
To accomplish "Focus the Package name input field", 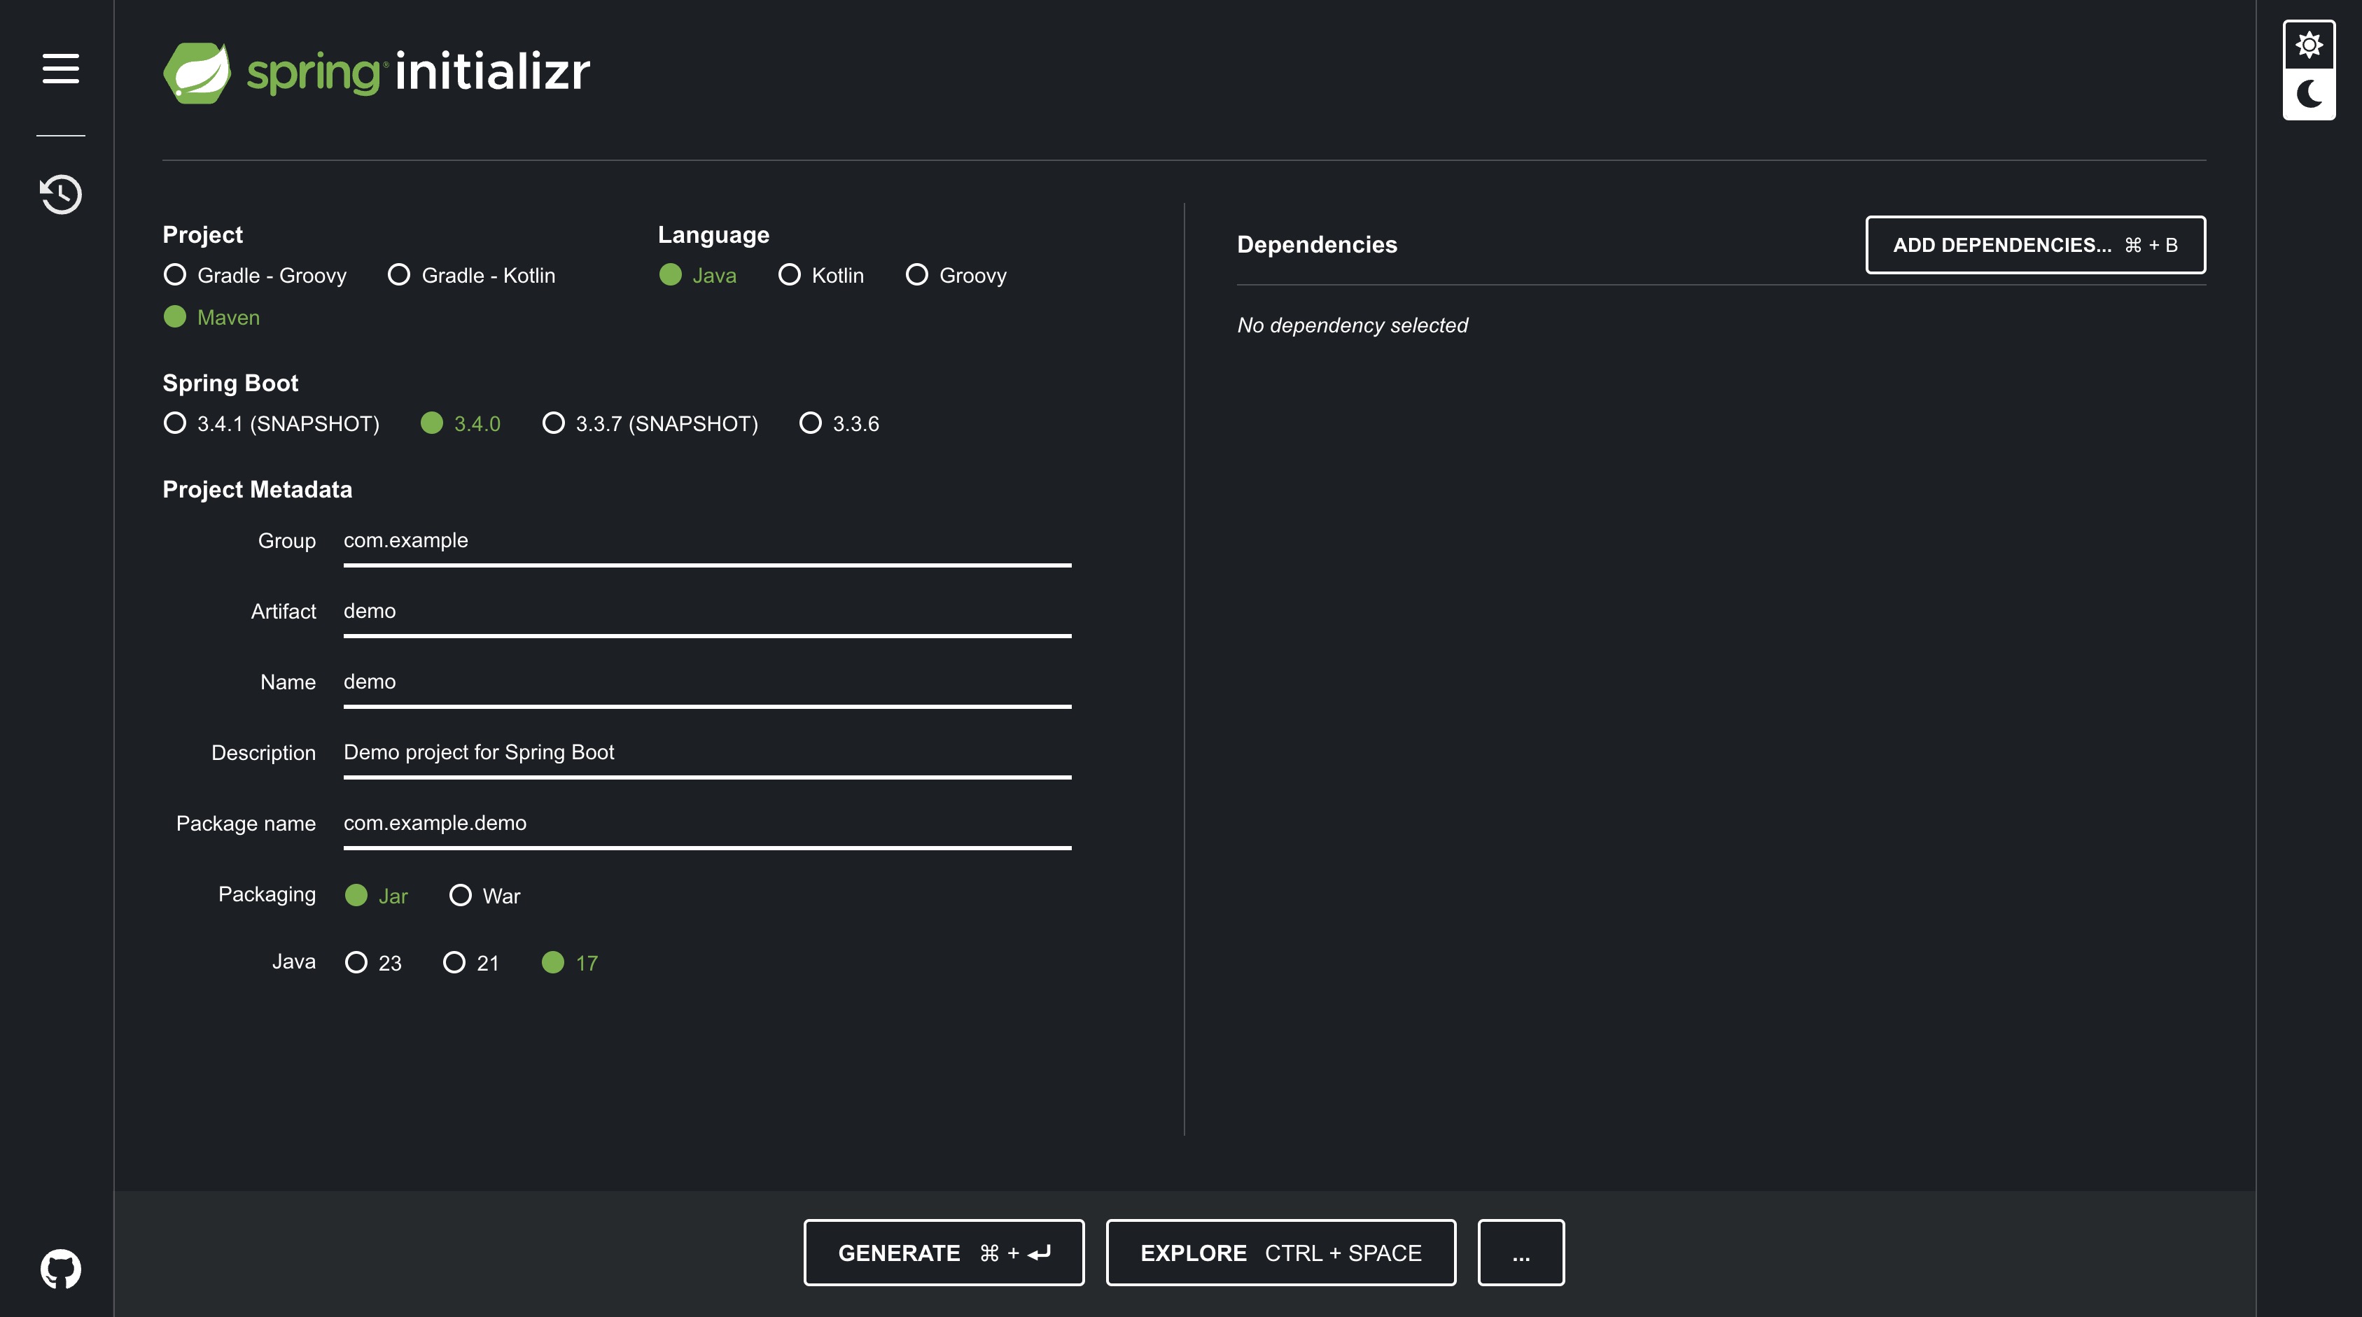I will pos(707,825).
